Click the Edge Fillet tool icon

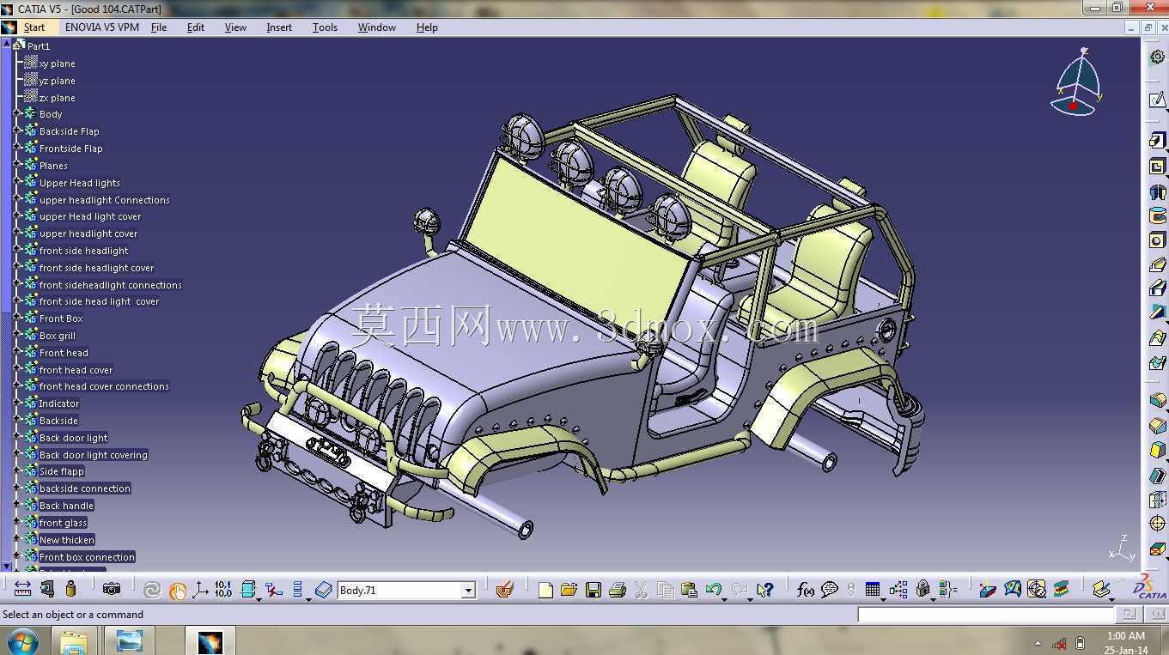1157,400
